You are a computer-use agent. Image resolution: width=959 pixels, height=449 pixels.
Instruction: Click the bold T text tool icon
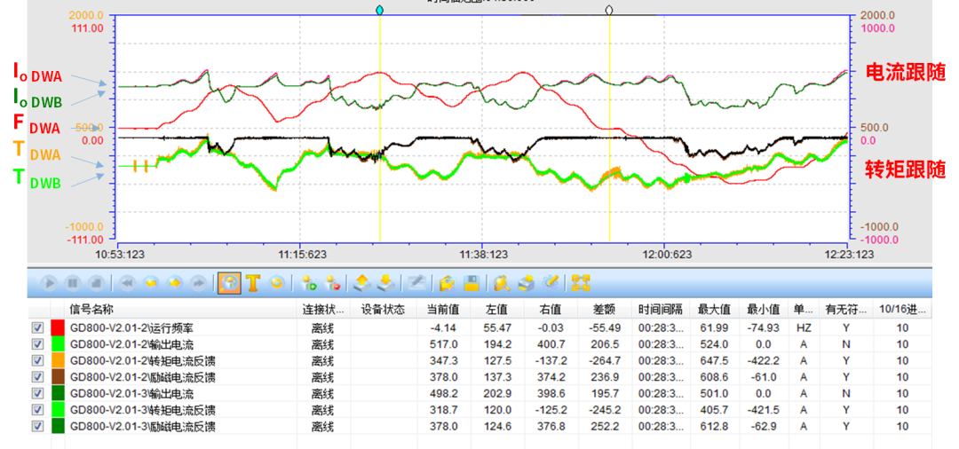[x=253, y=283]
